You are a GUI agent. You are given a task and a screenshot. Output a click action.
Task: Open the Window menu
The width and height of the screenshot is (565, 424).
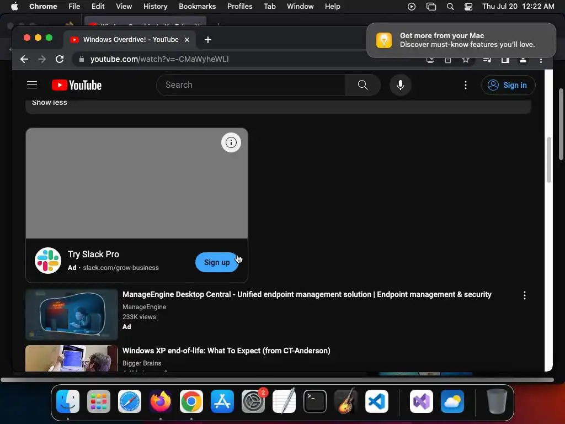coord(300,6)
